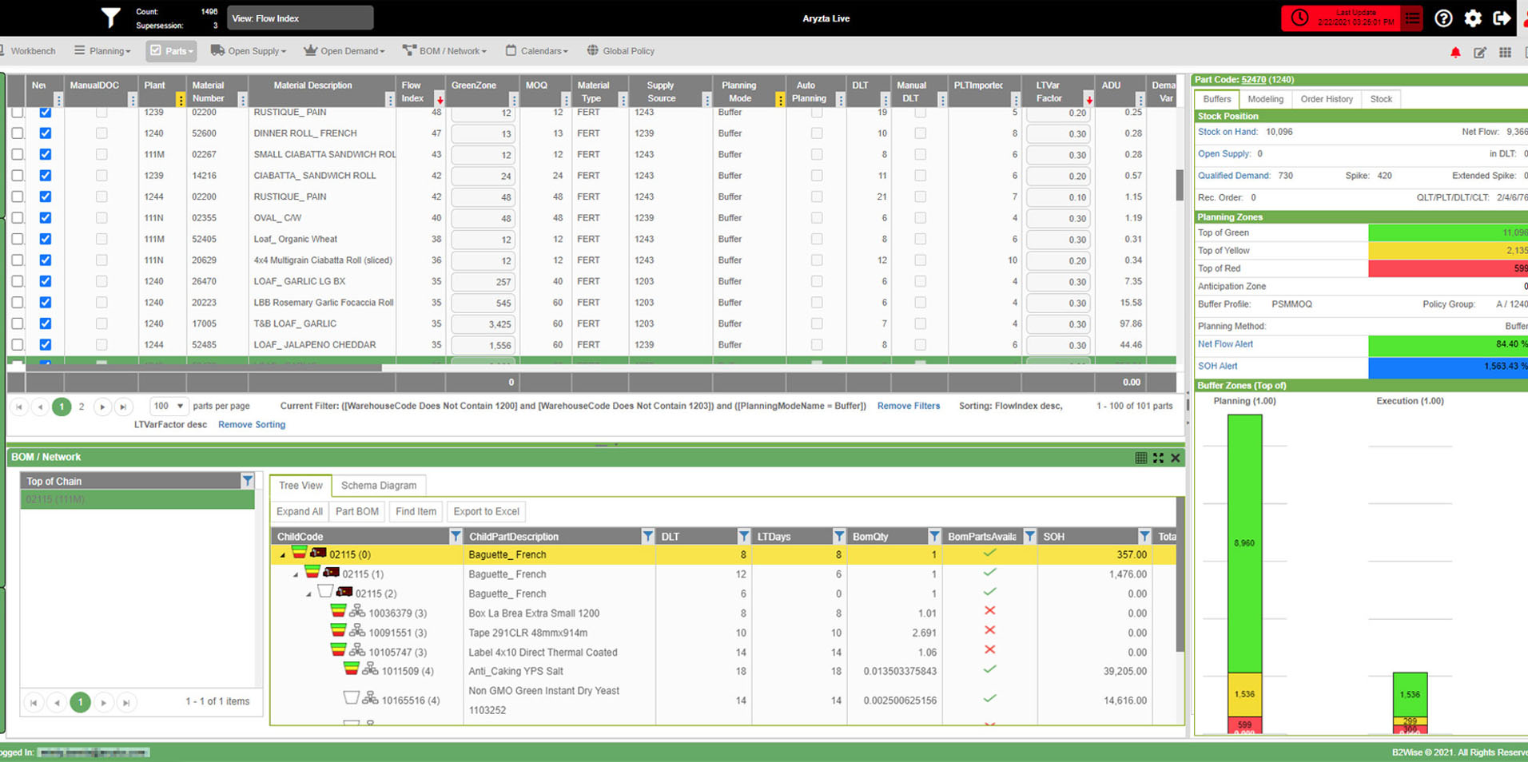Maximize the BOM / Network panel with the expand icon
This screenshot has height=762, width=1528.
click(1158, 458)
